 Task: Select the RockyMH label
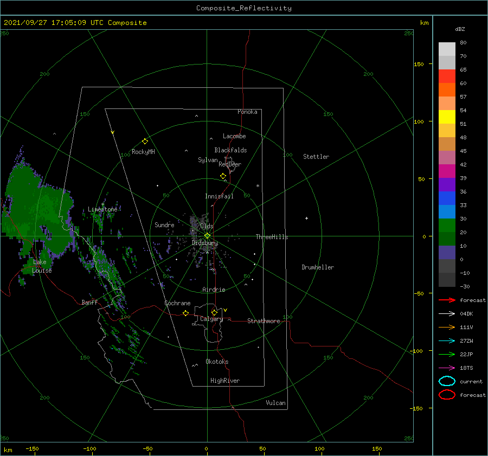coord(143,152)
